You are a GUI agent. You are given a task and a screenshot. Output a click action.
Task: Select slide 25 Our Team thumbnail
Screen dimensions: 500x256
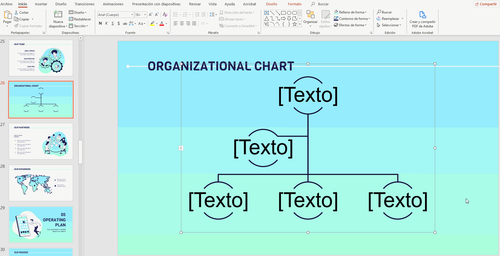[41, 58]
